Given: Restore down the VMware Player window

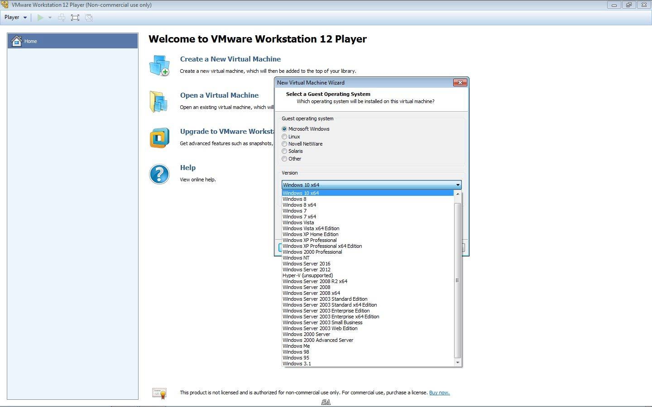Looking at the screenshot, I should [629, 5].
